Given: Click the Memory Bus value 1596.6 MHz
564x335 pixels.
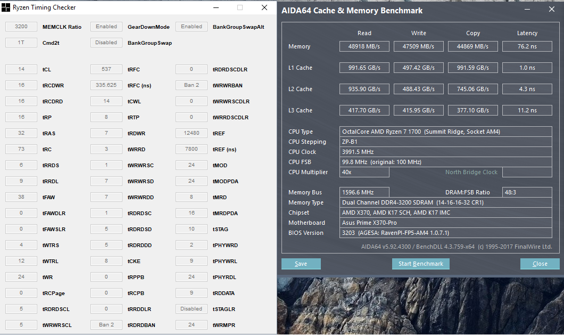Looking at the screenshot, I should [x=364, y=192].
